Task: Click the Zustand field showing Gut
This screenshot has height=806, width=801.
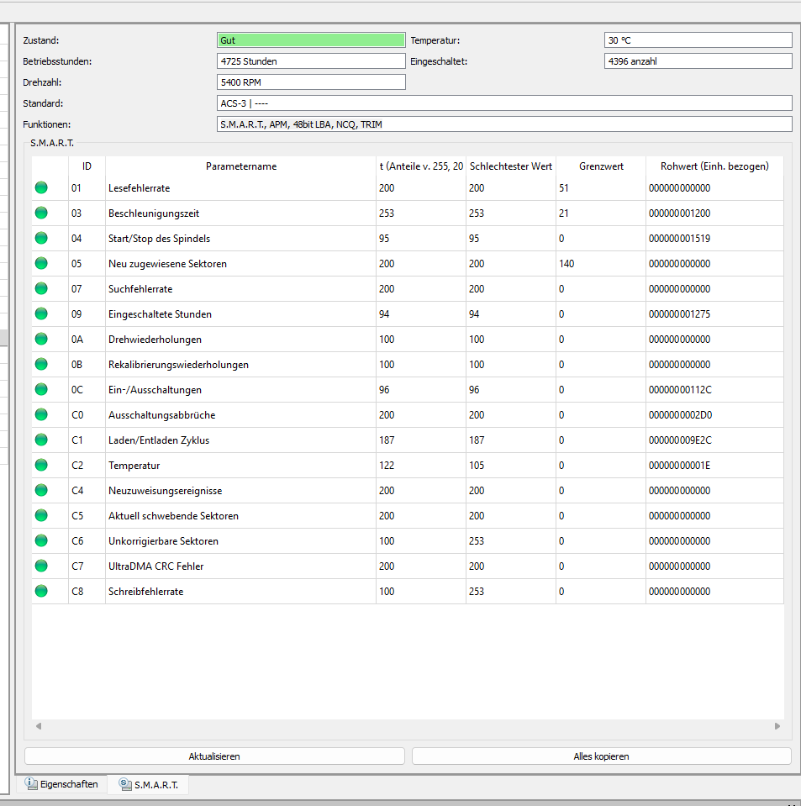Action: [311, 40]
